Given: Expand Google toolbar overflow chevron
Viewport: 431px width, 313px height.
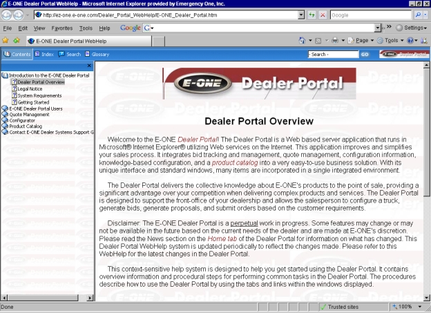Looking at the screenshot, I should [x=389, y=27].
